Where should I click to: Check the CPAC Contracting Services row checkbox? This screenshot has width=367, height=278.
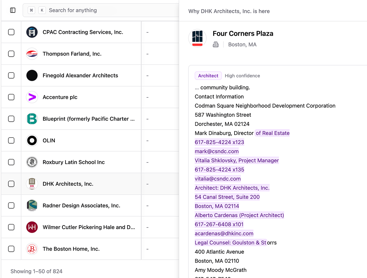[11, 32]
